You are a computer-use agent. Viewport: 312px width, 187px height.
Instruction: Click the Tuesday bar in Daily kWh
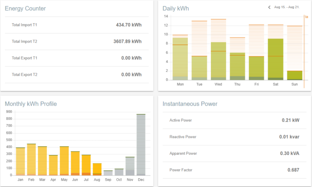(199, 68)
